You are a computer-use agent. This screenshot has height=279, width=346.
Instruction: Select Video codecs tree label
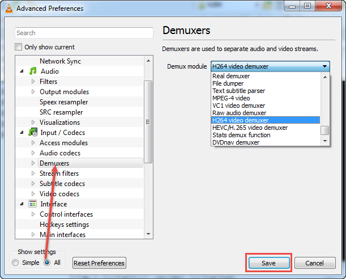[59, 194]
